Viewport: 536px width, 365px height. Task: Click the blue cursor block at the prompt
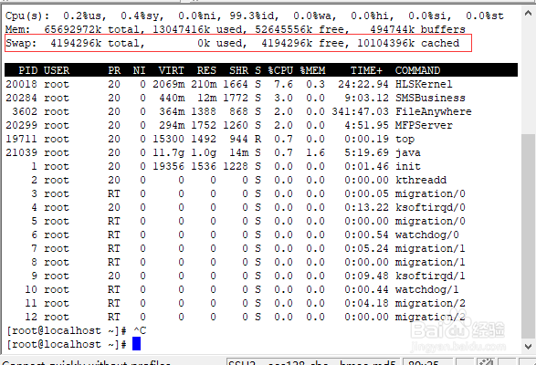[136, 343]
